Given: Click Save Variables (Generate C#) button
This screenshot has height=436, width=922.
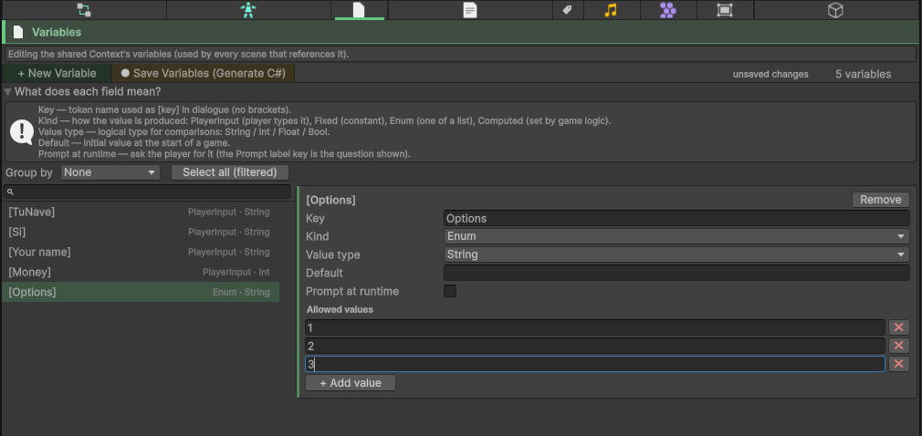Looking at the screenshot, I should (x=203, y=74).
